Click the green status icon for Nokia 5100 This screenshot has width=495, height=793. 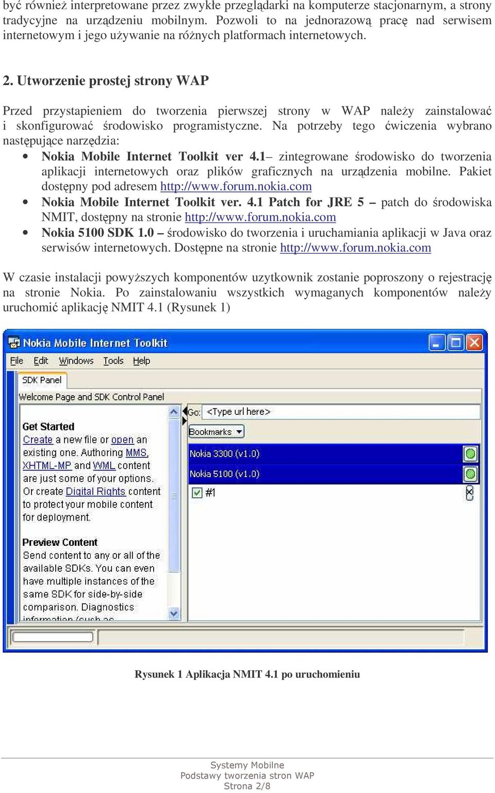470,474
